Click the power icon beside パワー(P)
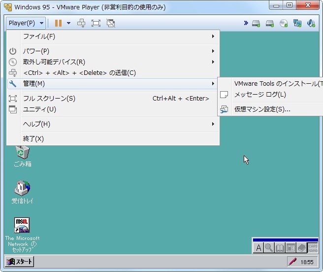The image size is (323, 272). coord(13,51)
